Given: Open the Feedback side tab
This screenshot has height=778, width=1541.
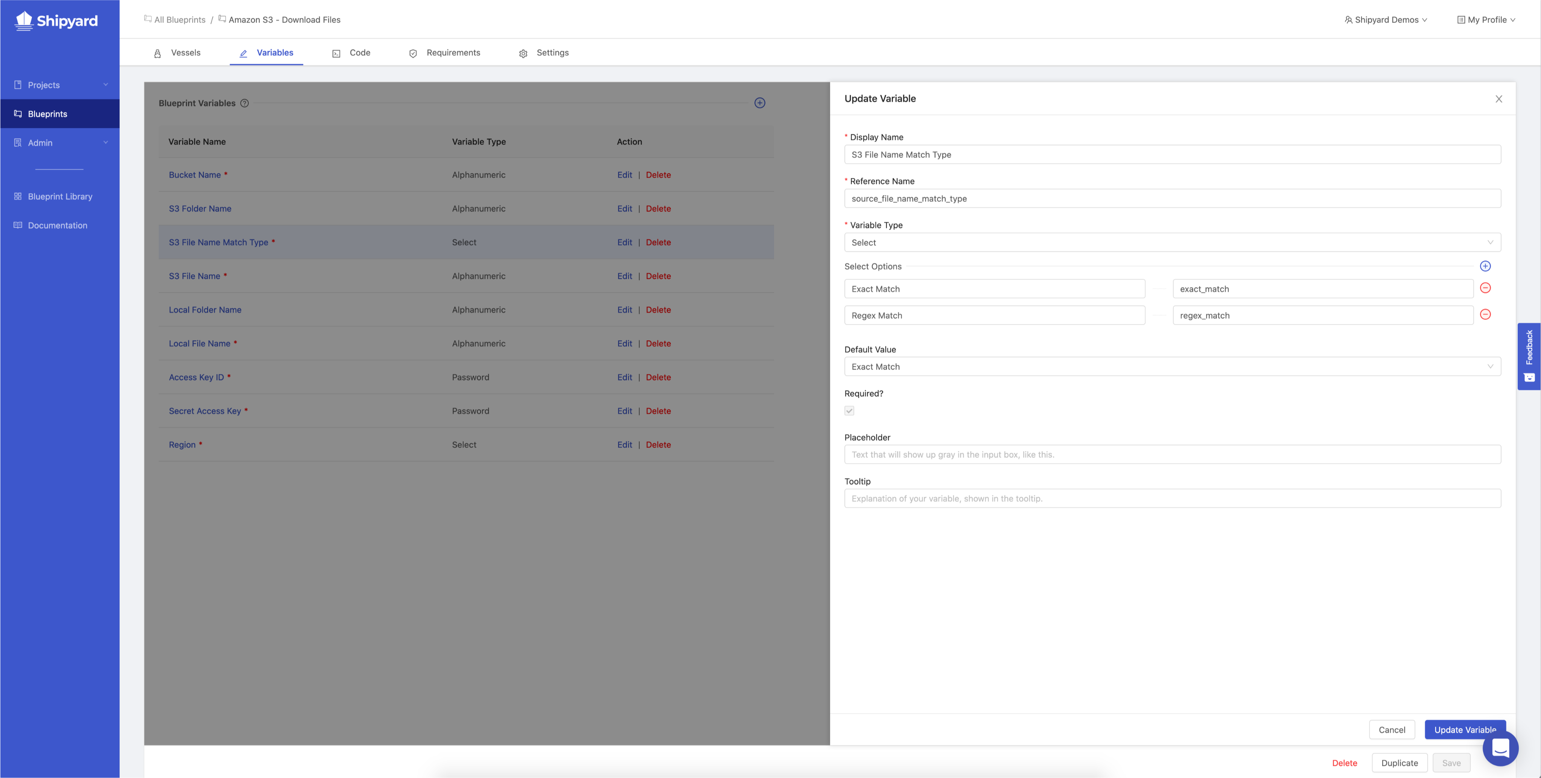Looking at the screenshot, I should (x=1529, y=356).
